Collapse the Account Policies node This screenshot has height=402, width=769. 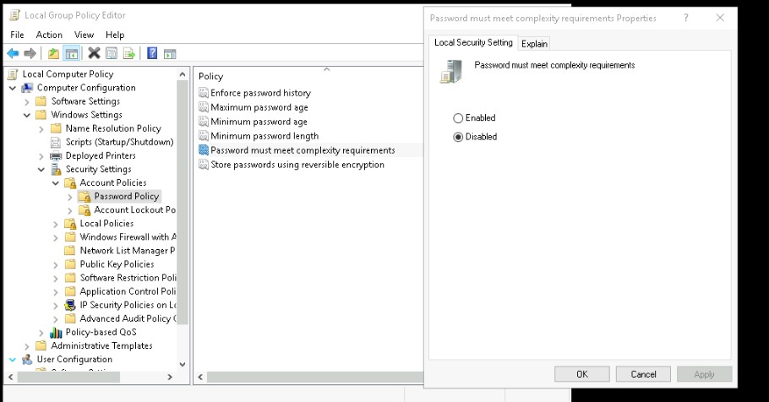coord(56,183)
